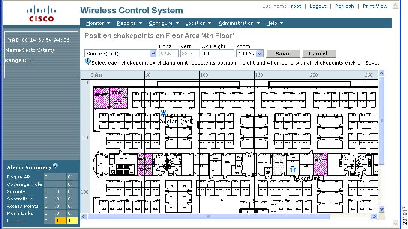Click the Controllers alarm link

coord(20,199)
